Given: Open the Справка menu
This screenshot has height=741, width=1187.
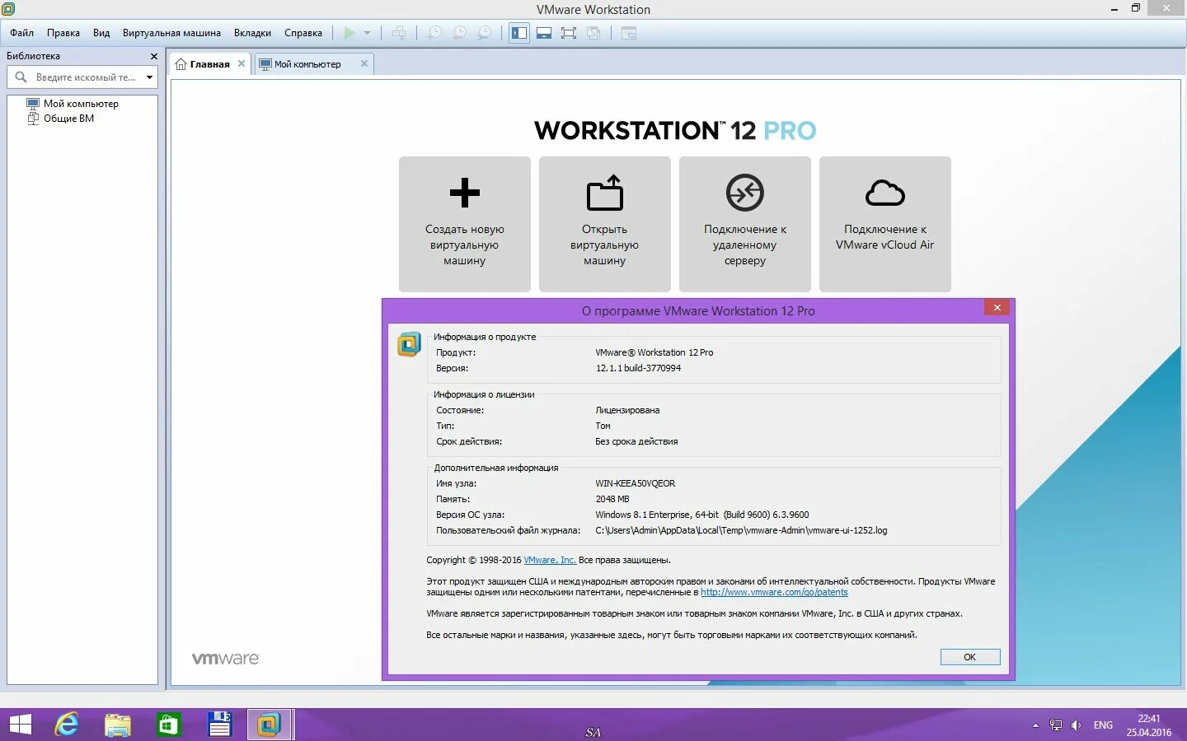Looking at the screenshot, I should pos(303,33).
